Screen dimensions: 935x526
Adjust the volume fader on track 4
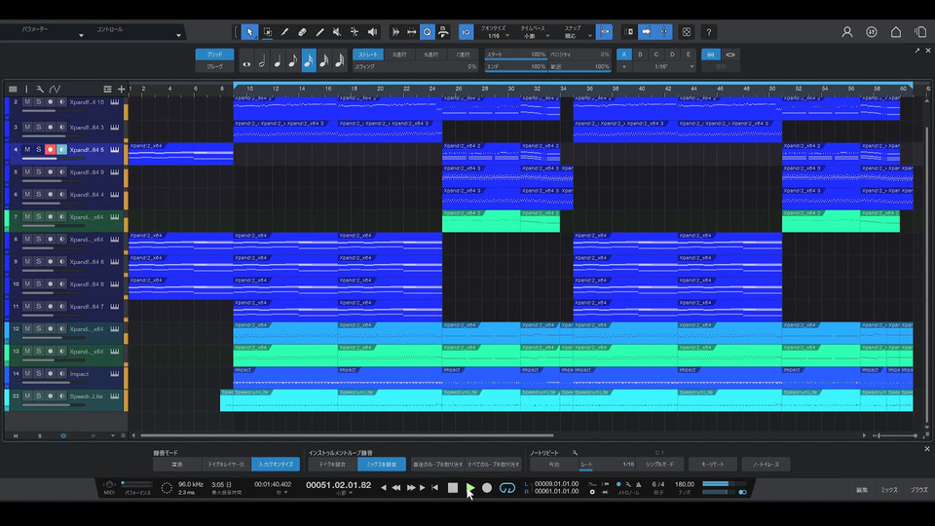pos(41,159)
